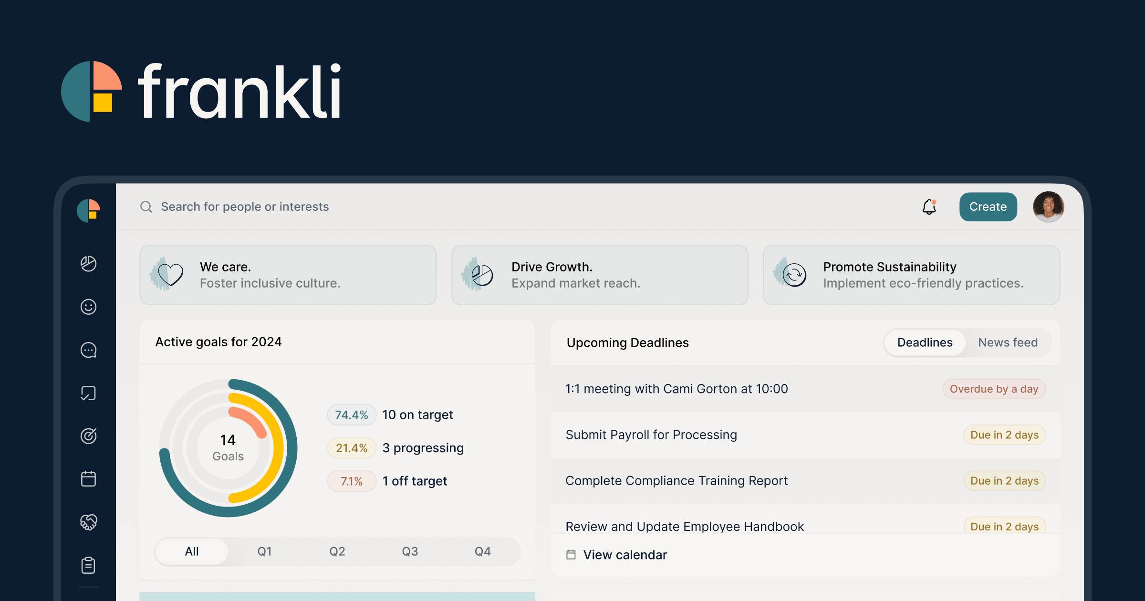This screenshot has height=601, width=1145.
Task: Switch to the News feed tab
Action: tap(1008, 342)
